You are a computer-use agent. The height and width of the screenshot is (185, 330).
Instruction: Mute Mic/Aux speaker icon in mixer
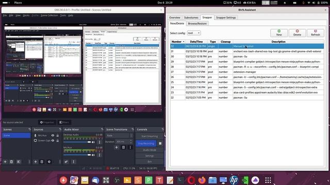coord(93,155)
